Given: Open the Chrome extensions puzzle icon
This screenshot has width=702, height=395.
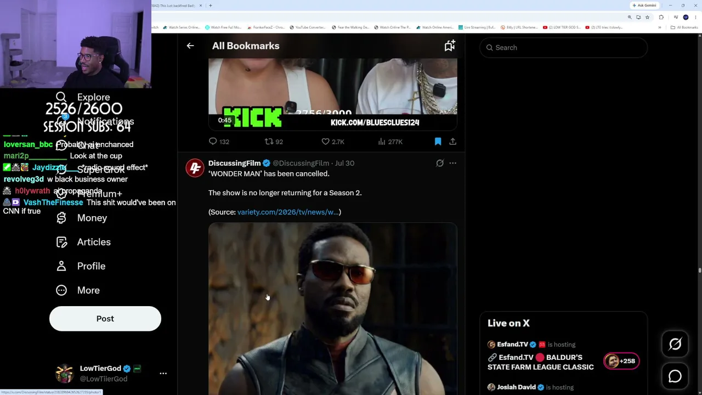Looking at the screenshot, I should (x=661, y=17).
